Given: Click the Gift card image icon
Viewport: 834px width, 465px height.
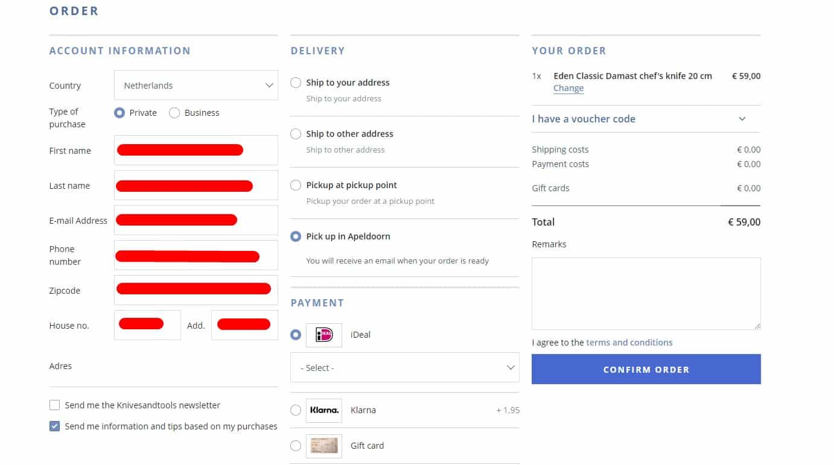Looking at the screenshot, I should pos(324,446).
